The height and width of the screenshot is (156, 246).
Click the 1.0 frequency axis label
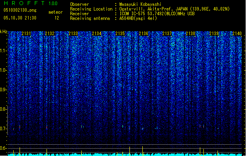coord(3,70)
